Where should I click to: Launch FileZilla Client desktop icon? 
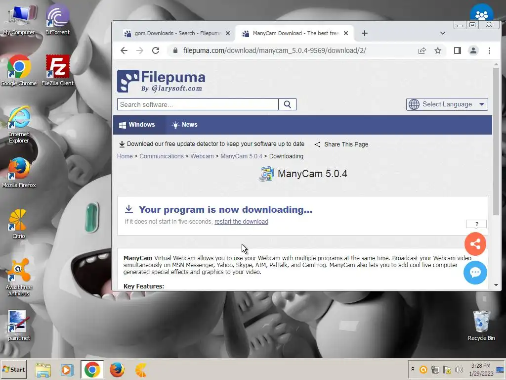point(57,71)
